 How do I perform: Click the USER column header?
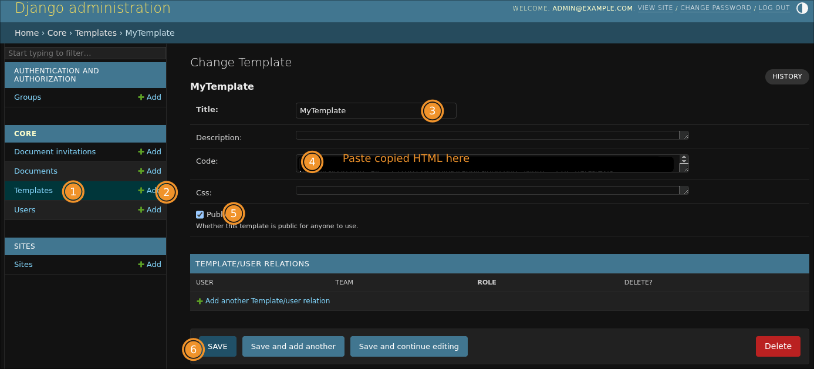pyautogui.click(x=205, y=283)
